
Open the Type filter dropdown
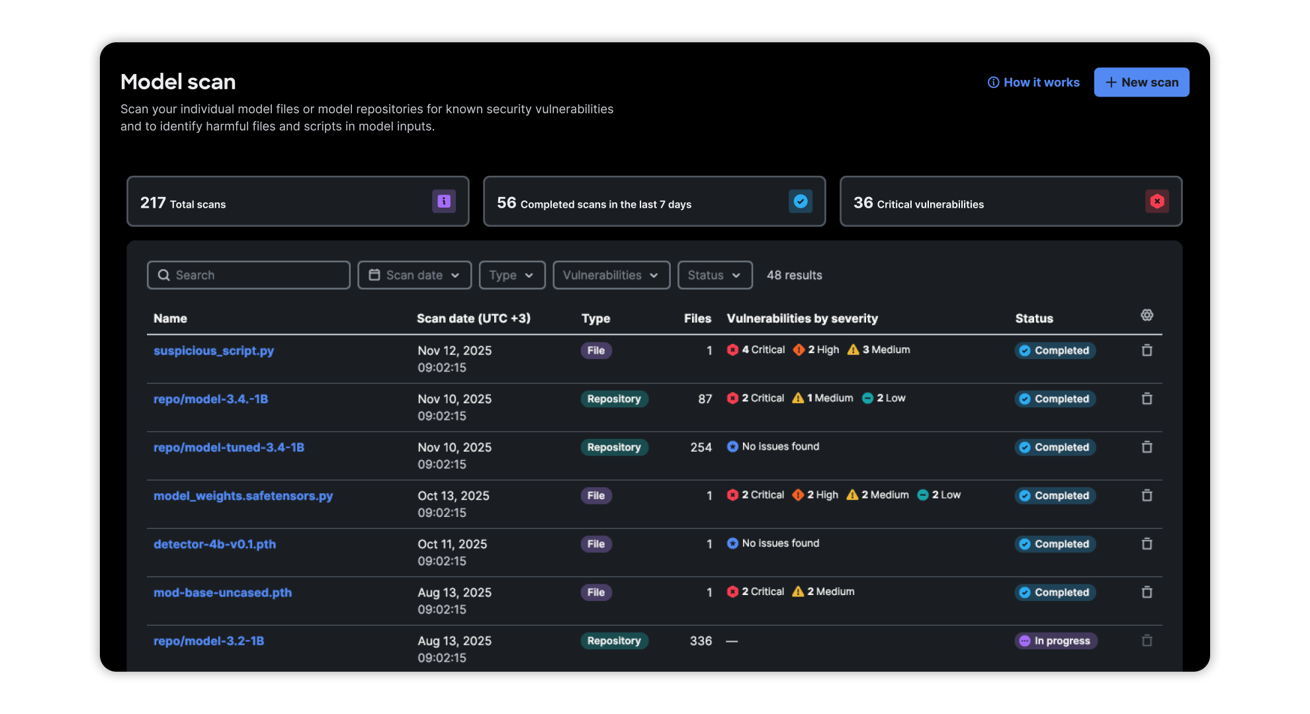[511, 275]
